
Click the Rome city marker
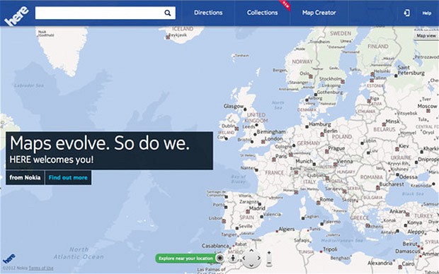coord(319,203)
